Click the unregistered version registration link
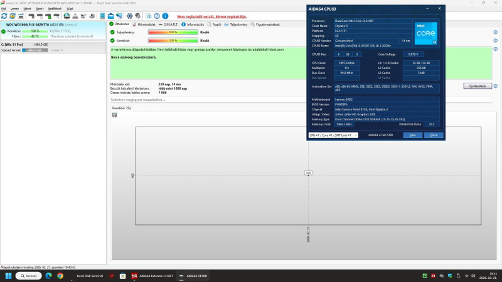The height and width of the screenshot is (282, 502). 211,17
